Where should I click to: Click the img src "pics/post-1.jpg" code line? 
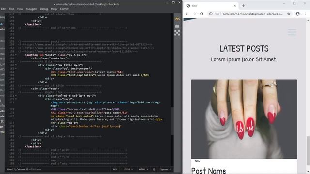click(106, 104)
